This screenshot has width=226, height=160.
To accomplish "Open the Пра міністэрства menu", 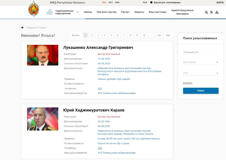I will (x=106, y=12).
